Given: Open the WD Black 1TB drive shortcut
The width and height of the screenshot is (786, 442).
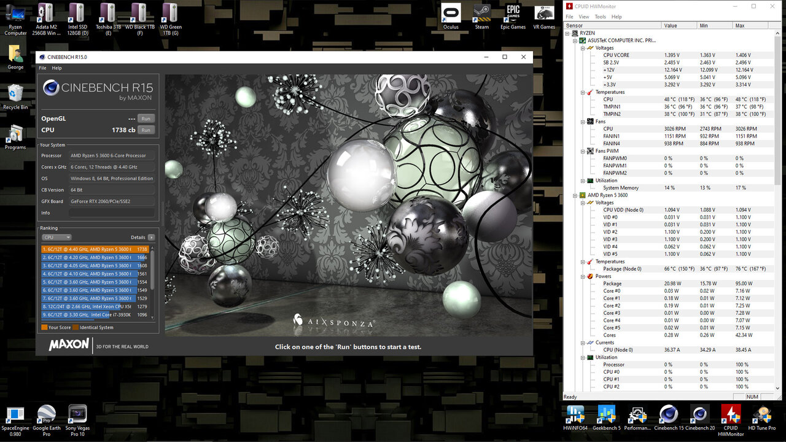Looking at the screenshot, I should pyautogui.click(x=139, y=20).
